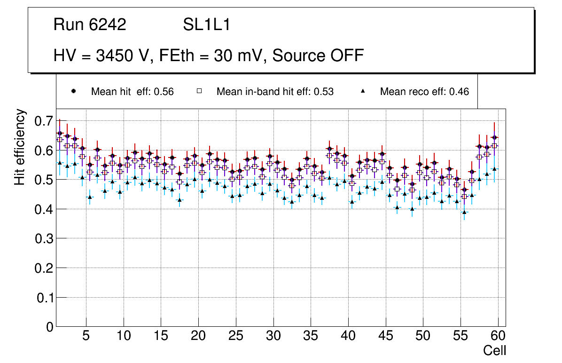
Task: Click the black triangle legend marker
Action: pos(362,92)
